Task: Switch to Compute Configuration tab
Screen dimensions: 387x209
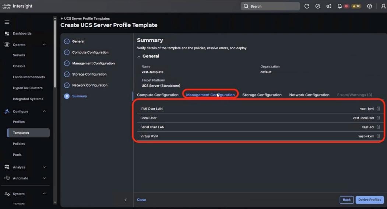Action: tap(158, 95)
